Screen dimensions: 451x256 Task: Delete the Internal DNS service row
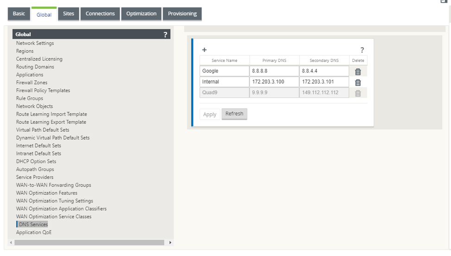pos(358,83)
